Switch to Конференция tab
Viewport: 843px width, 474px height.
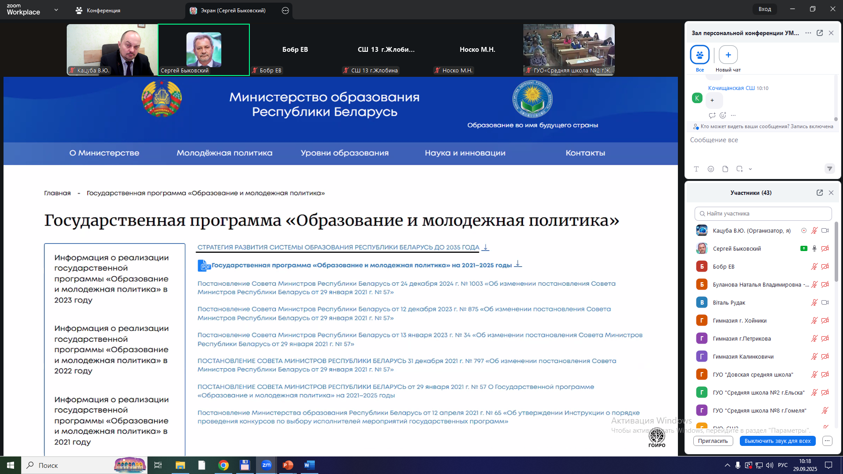pyautogui.click(x=98, y=11)
